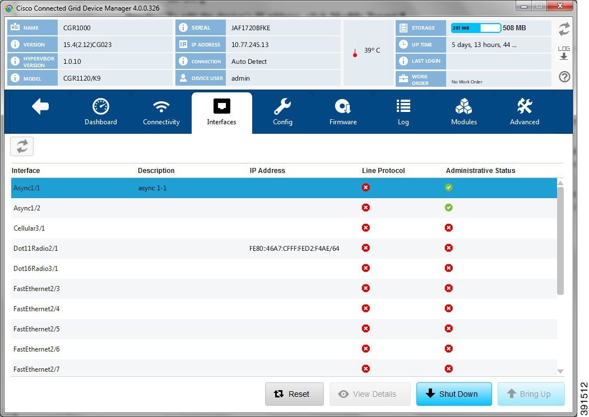Go to the Firmware tab
Image resolution: width=589 pixels, height=417 pixels.
point(343,112)
